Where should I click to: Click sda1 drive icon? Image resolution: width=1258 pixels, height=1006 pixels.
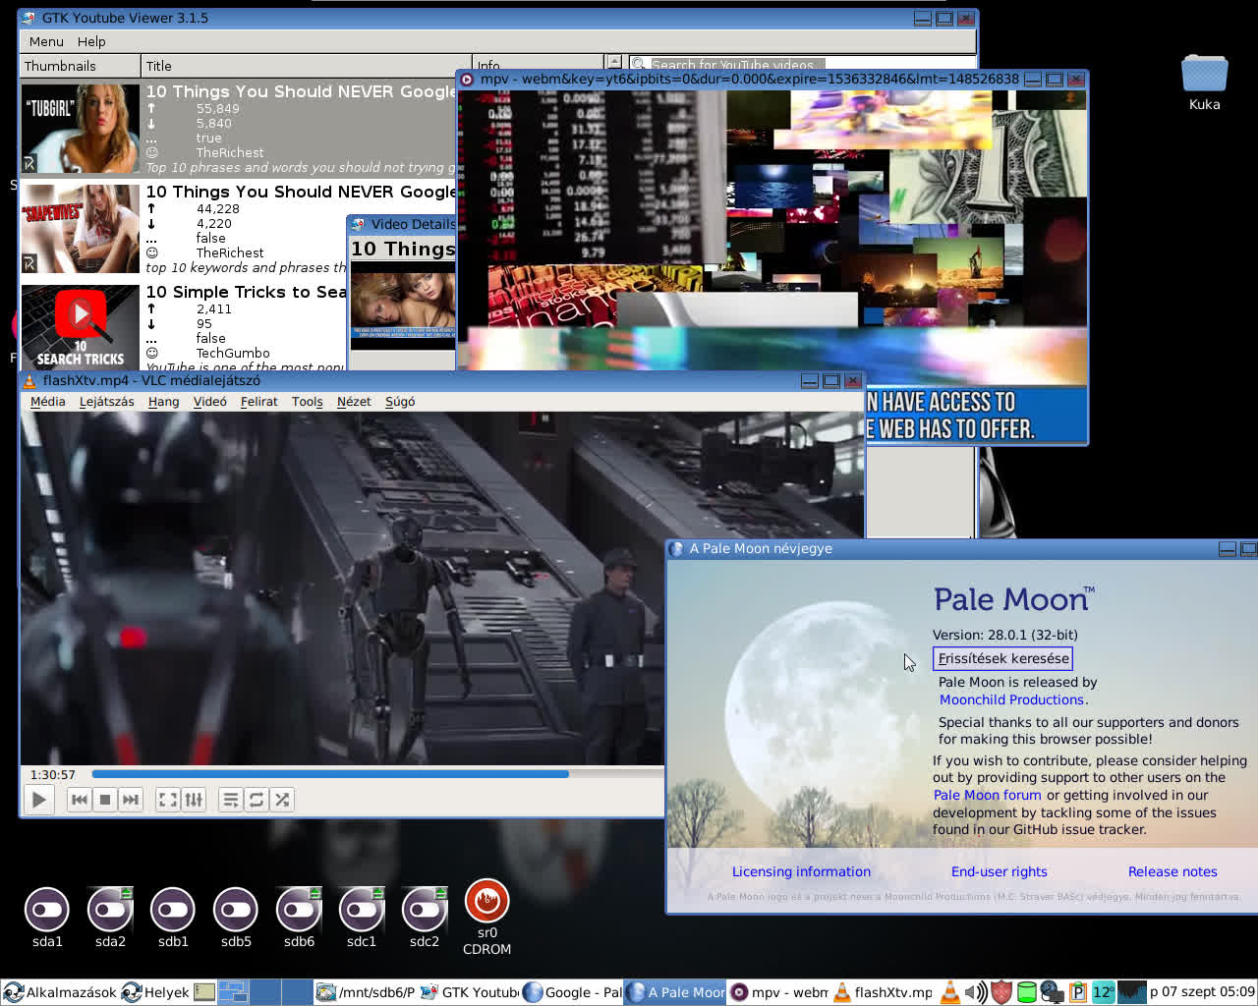47,918
